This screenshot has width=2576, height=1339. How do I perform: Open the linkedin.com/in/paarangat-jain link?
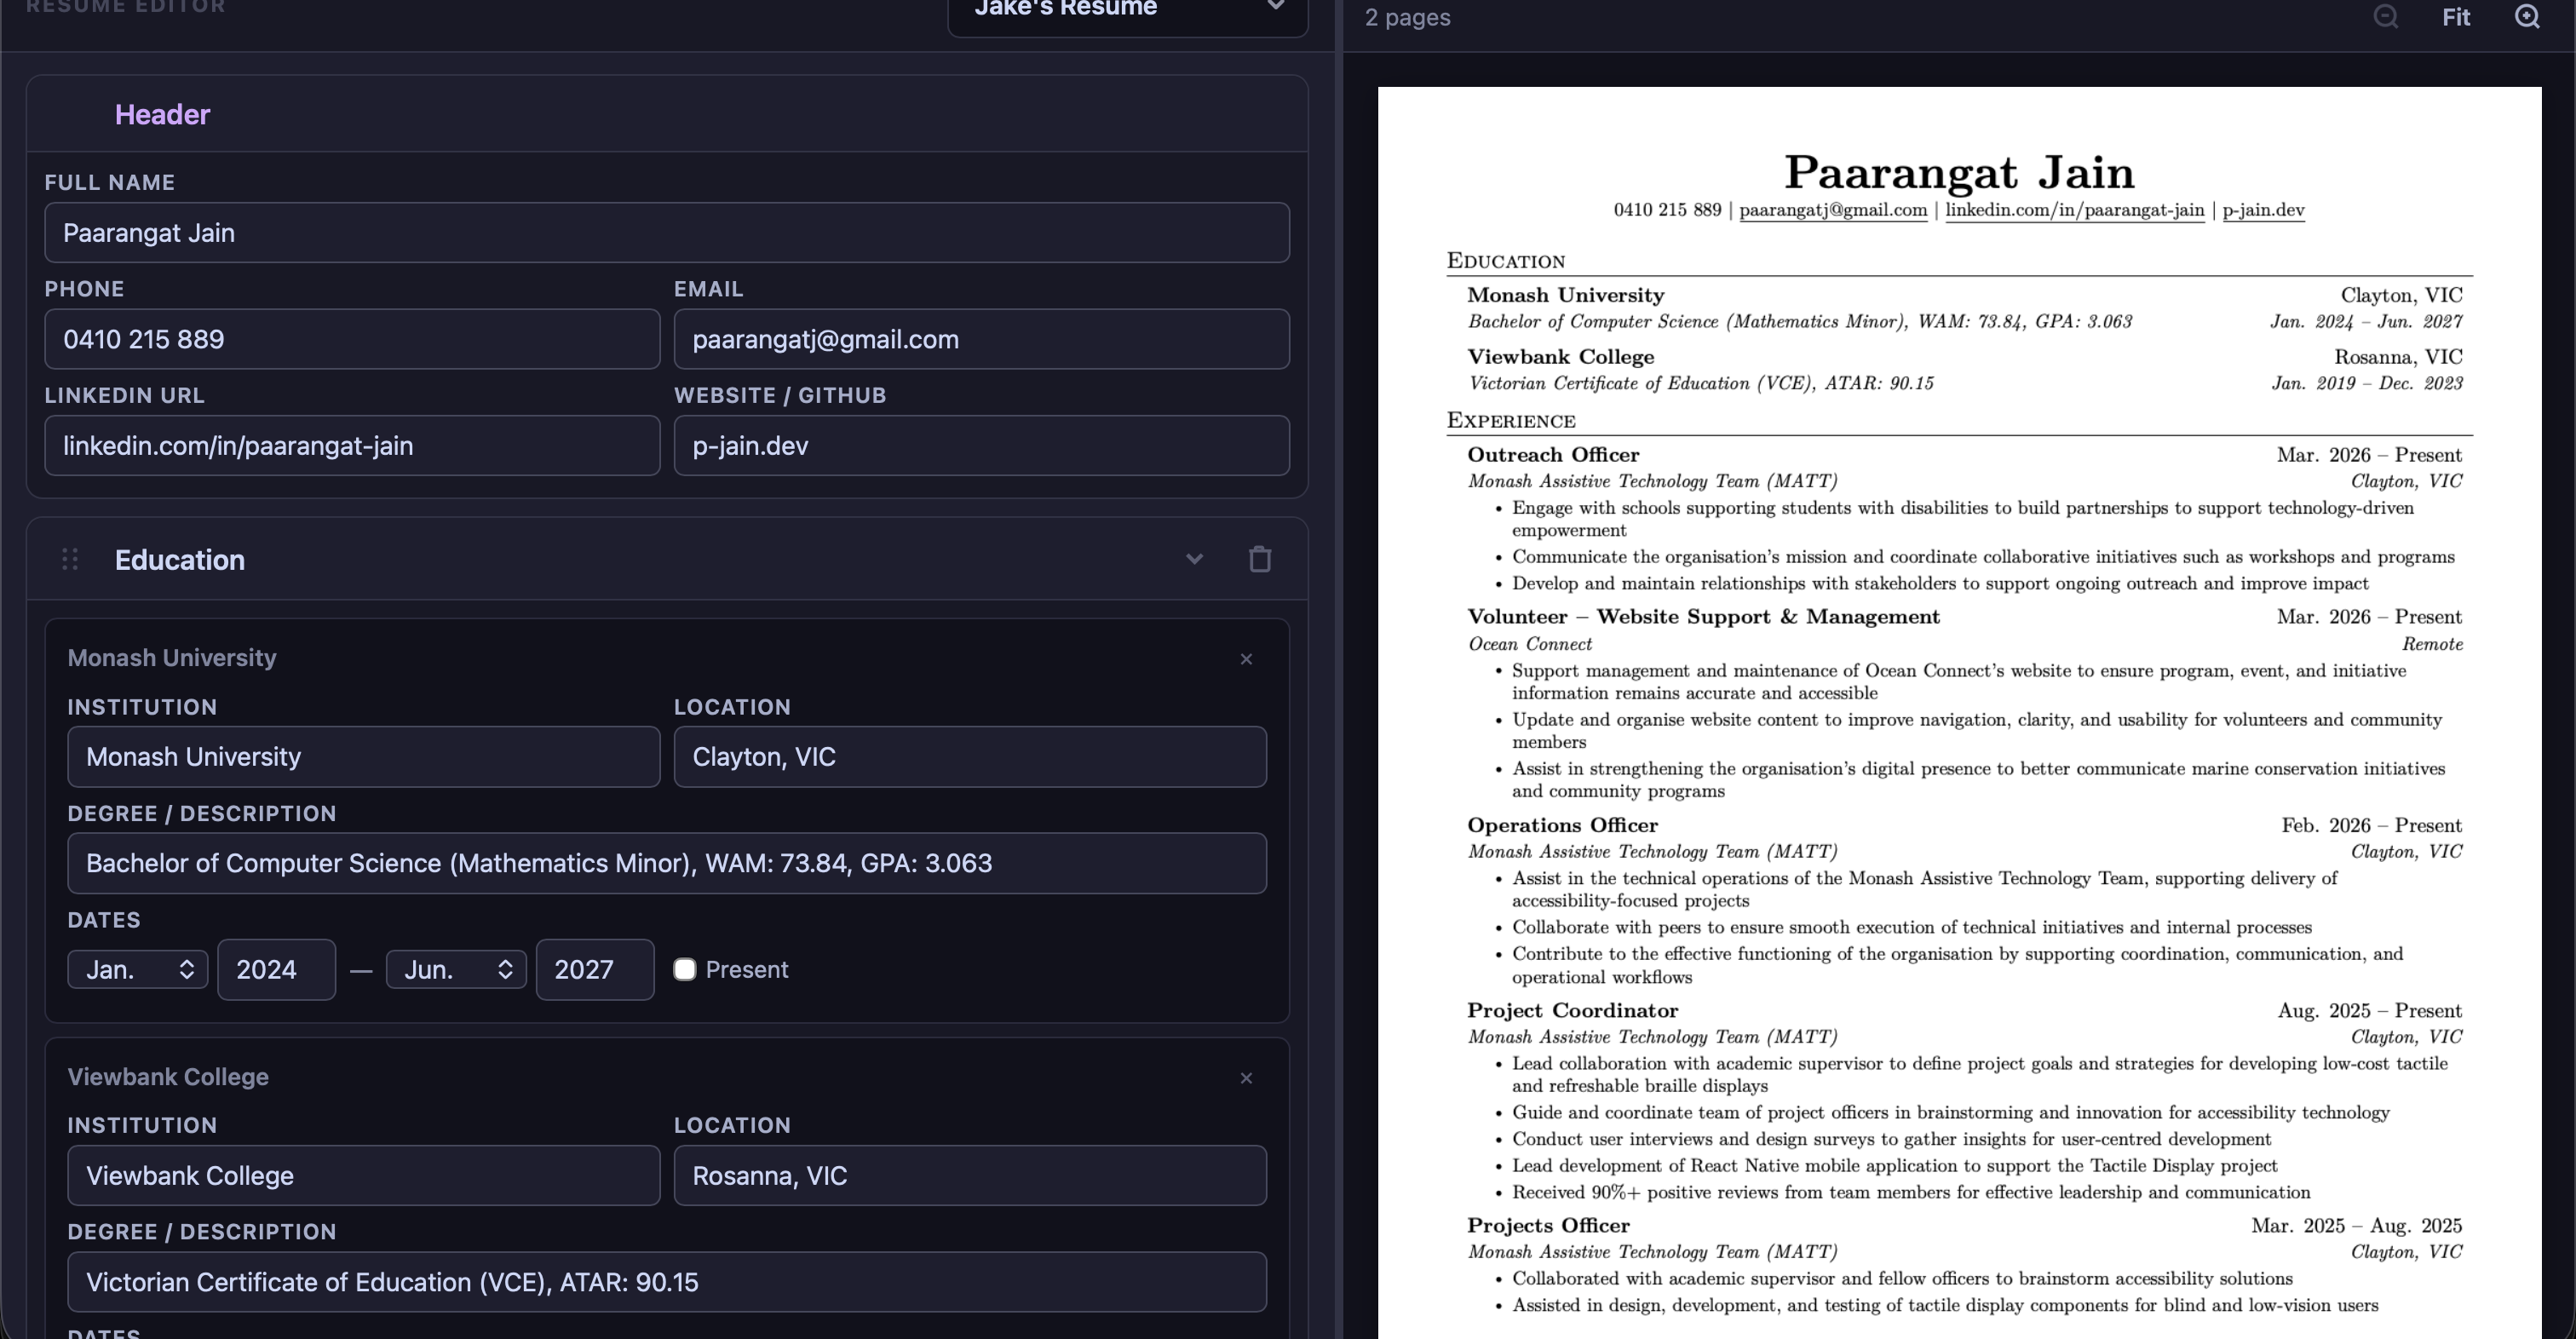pos(2075,210)
